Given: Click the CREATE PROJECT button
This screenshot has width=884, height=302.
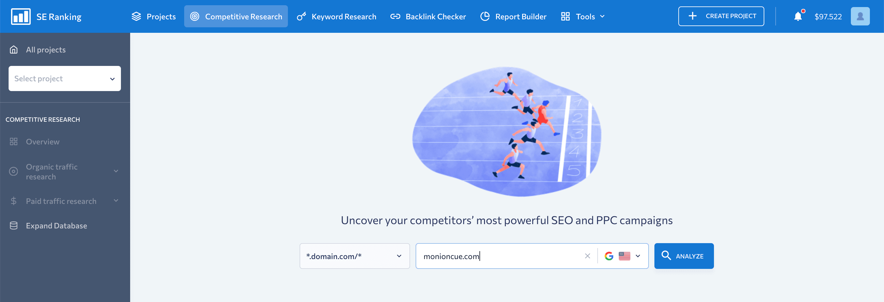Looking at the screenshot, I should pyautogui.click(x=721, y=16).
